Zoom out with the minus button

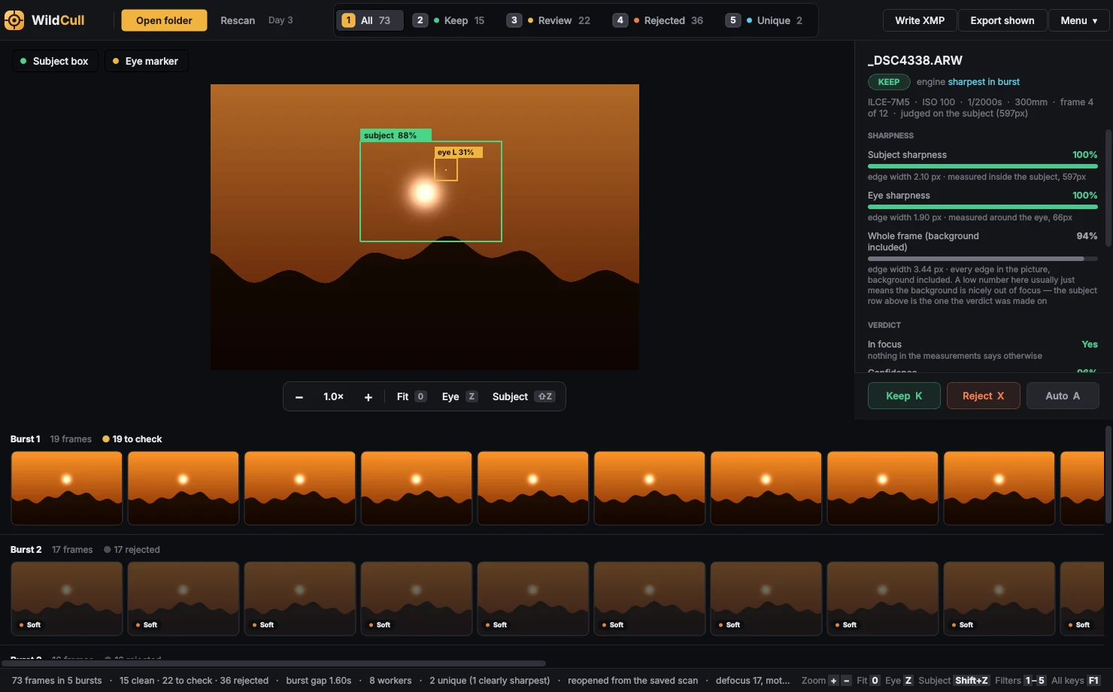coord(299,396)
